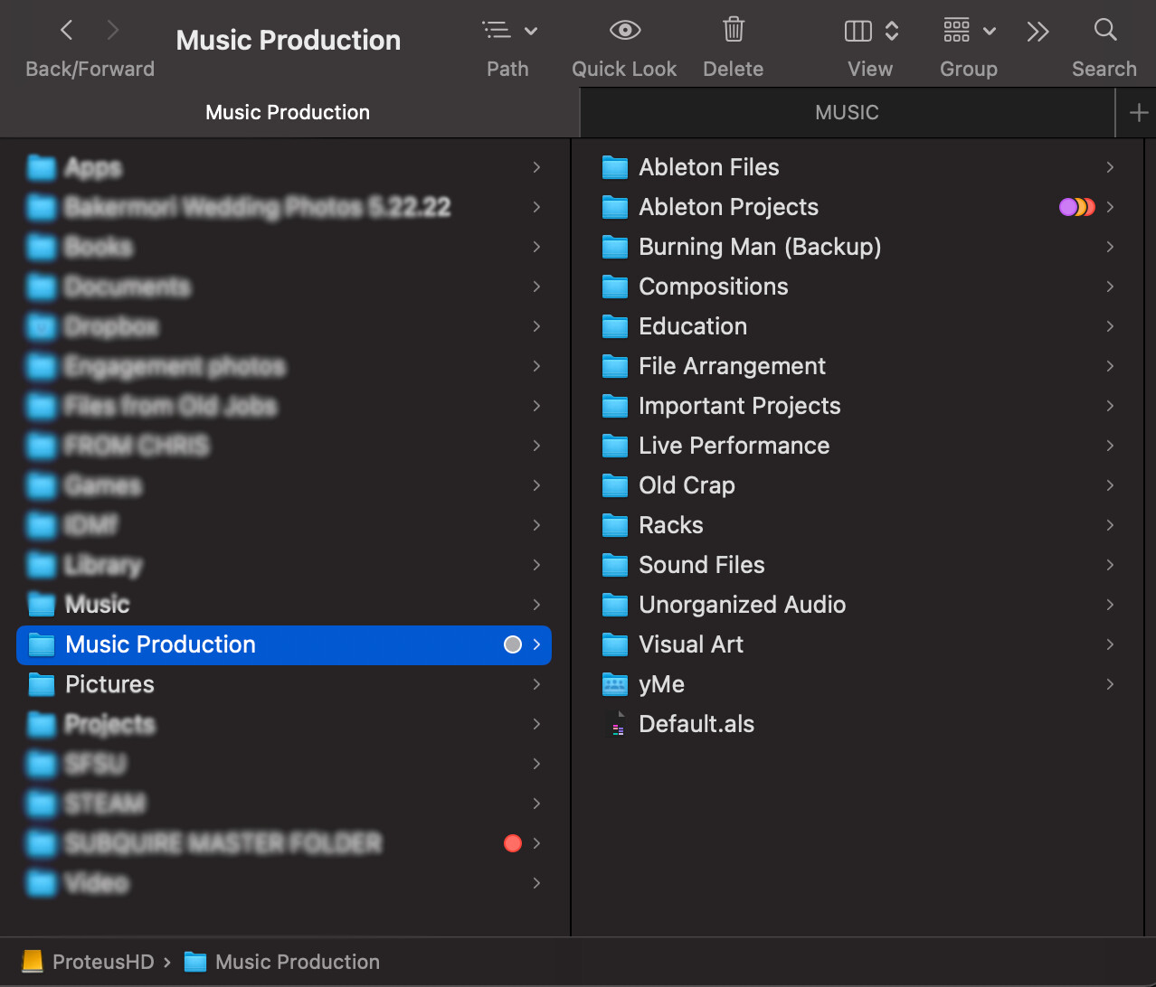The width and height of the screenshot is (1156, 987).
Task: Click the gray tag on Music Production row
Action: [513, 644]
